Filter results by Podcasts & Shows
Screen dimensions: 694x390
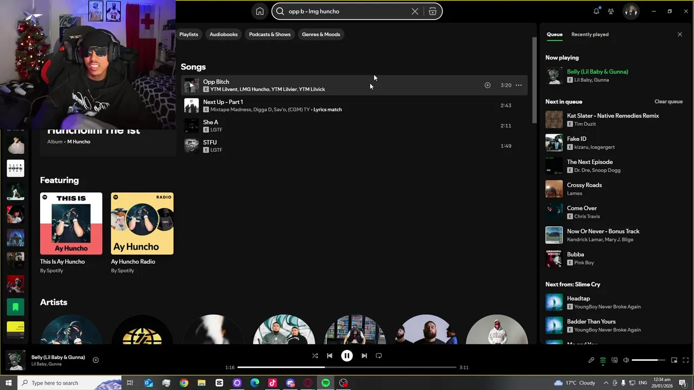tap(269, 34)
